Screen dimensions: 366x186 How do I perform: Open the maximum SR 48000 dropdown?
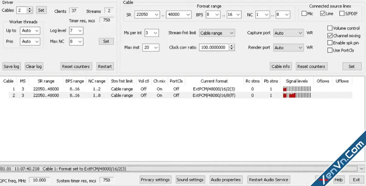coord(179,15)
